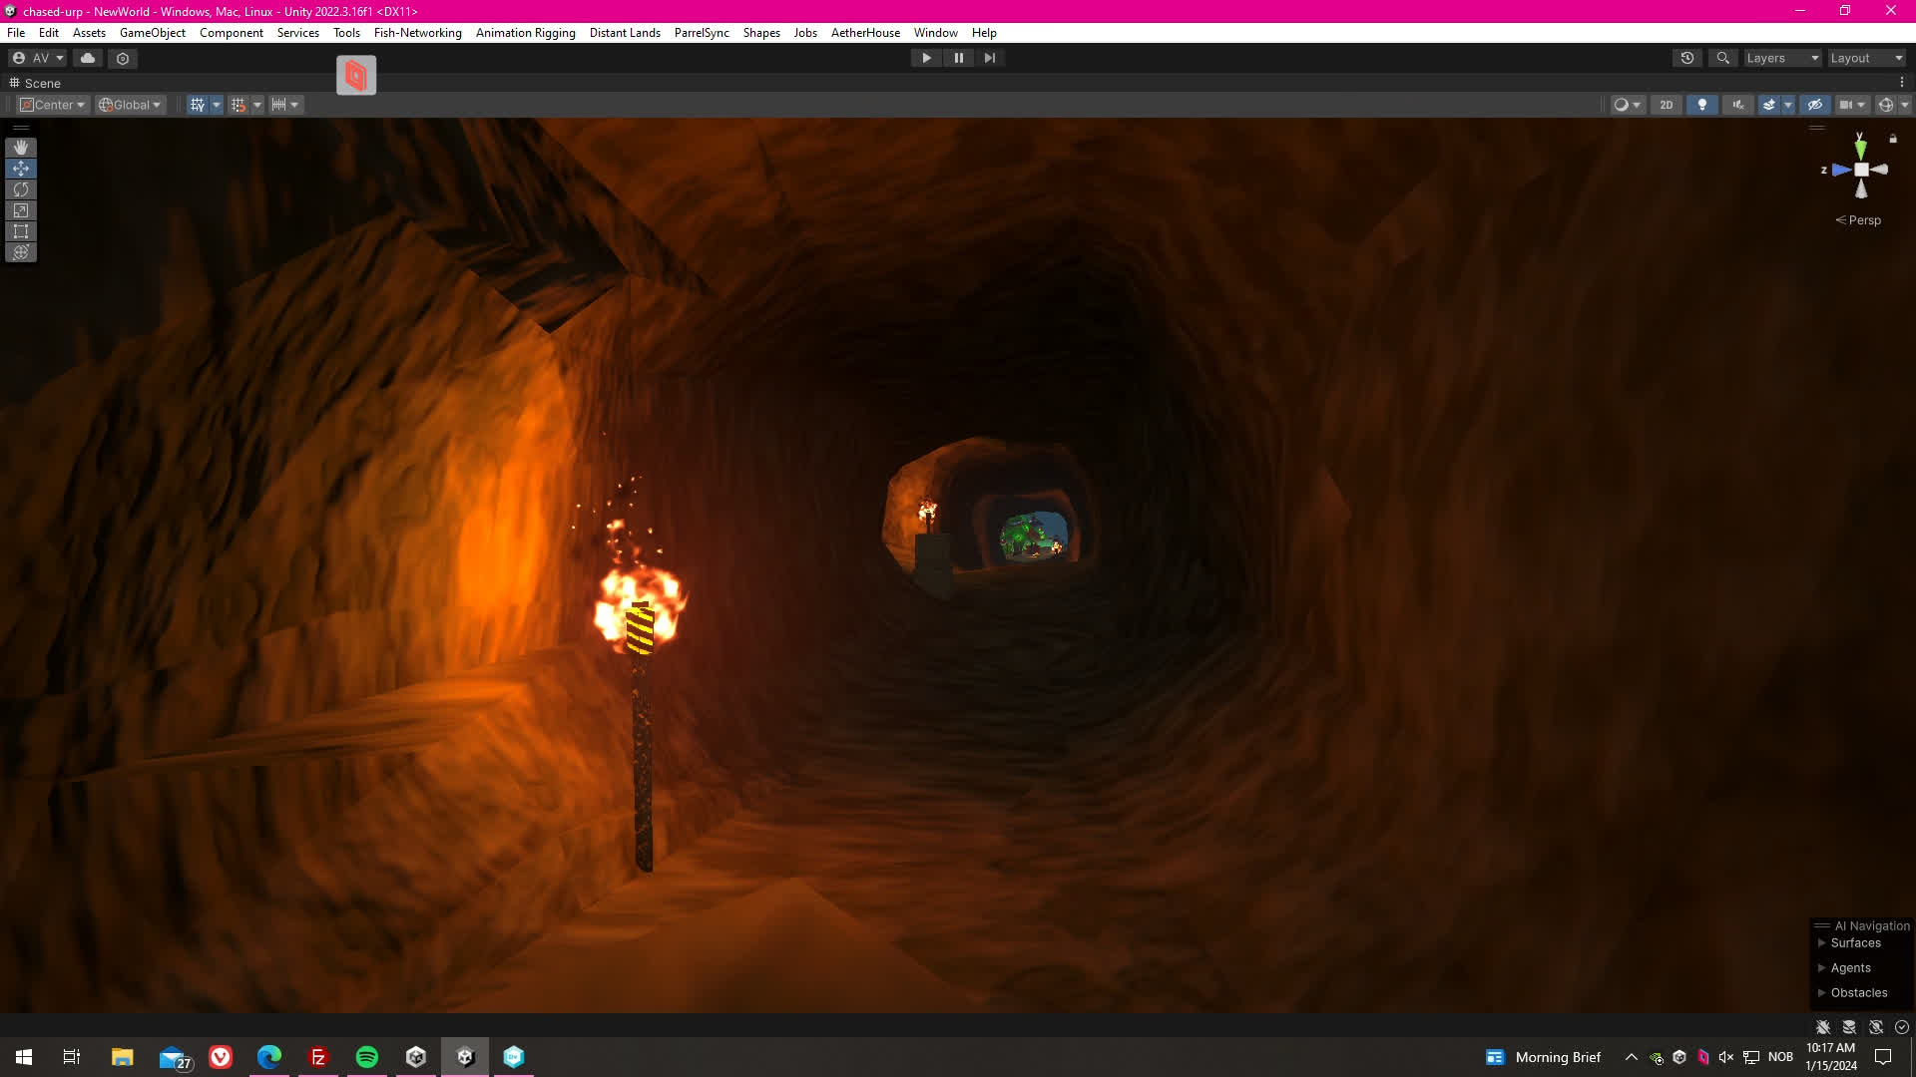Select the Scale tool
Viewport: 1916px width, 1077px height.
(x=21, y=210)
